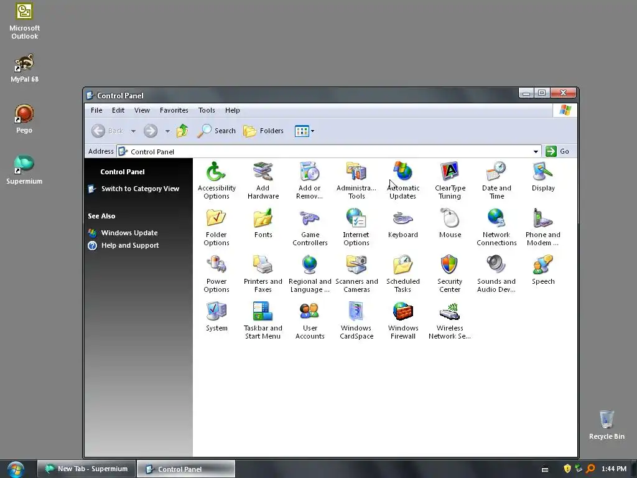The image size is (637, 478).
Task: Click the Forward toolbar button
Action: [x=151, y=131]
